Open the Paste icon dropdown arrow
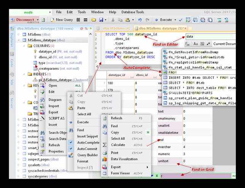245x188 pixels. (133, 20)
